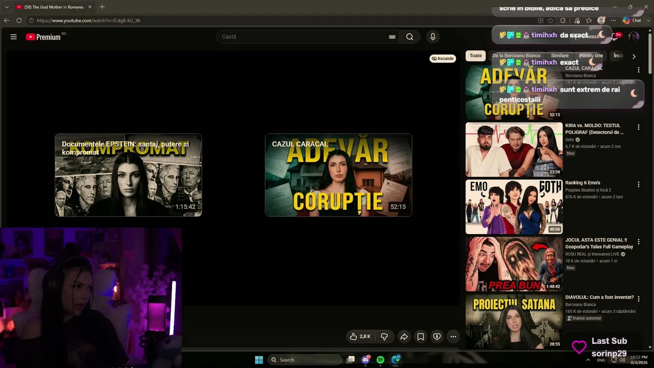The width and height of the screenshot is (654, 368).
Task: Hide the end screen with Ascunde
Action: (x=442, y=59)
